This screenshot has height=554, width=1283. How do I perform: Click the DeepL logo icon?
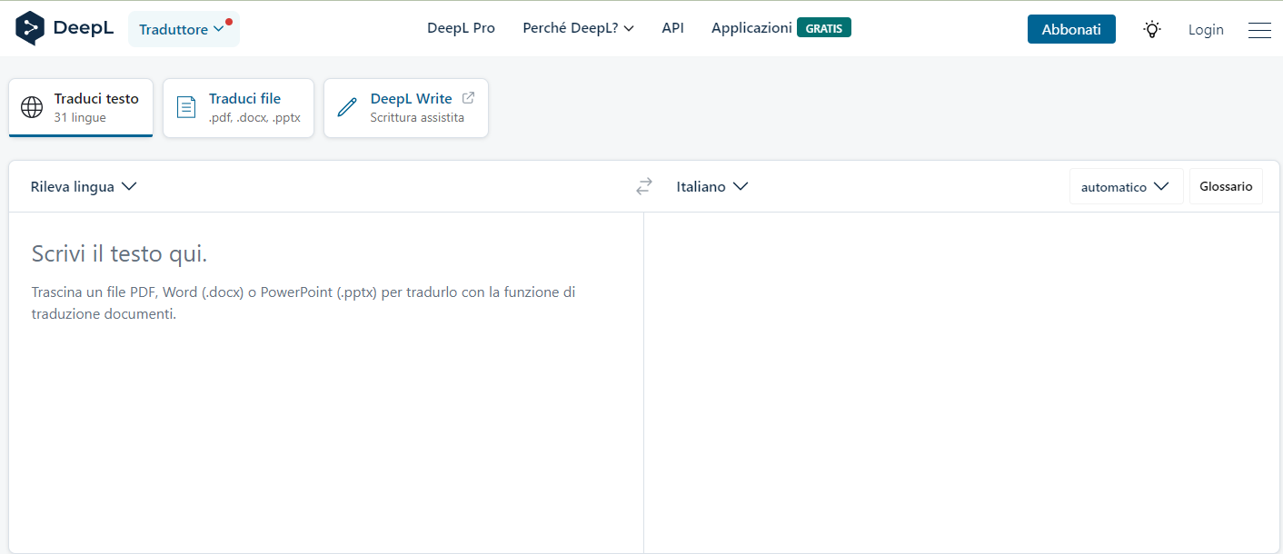pyautogui.click(x=30, y=28)
